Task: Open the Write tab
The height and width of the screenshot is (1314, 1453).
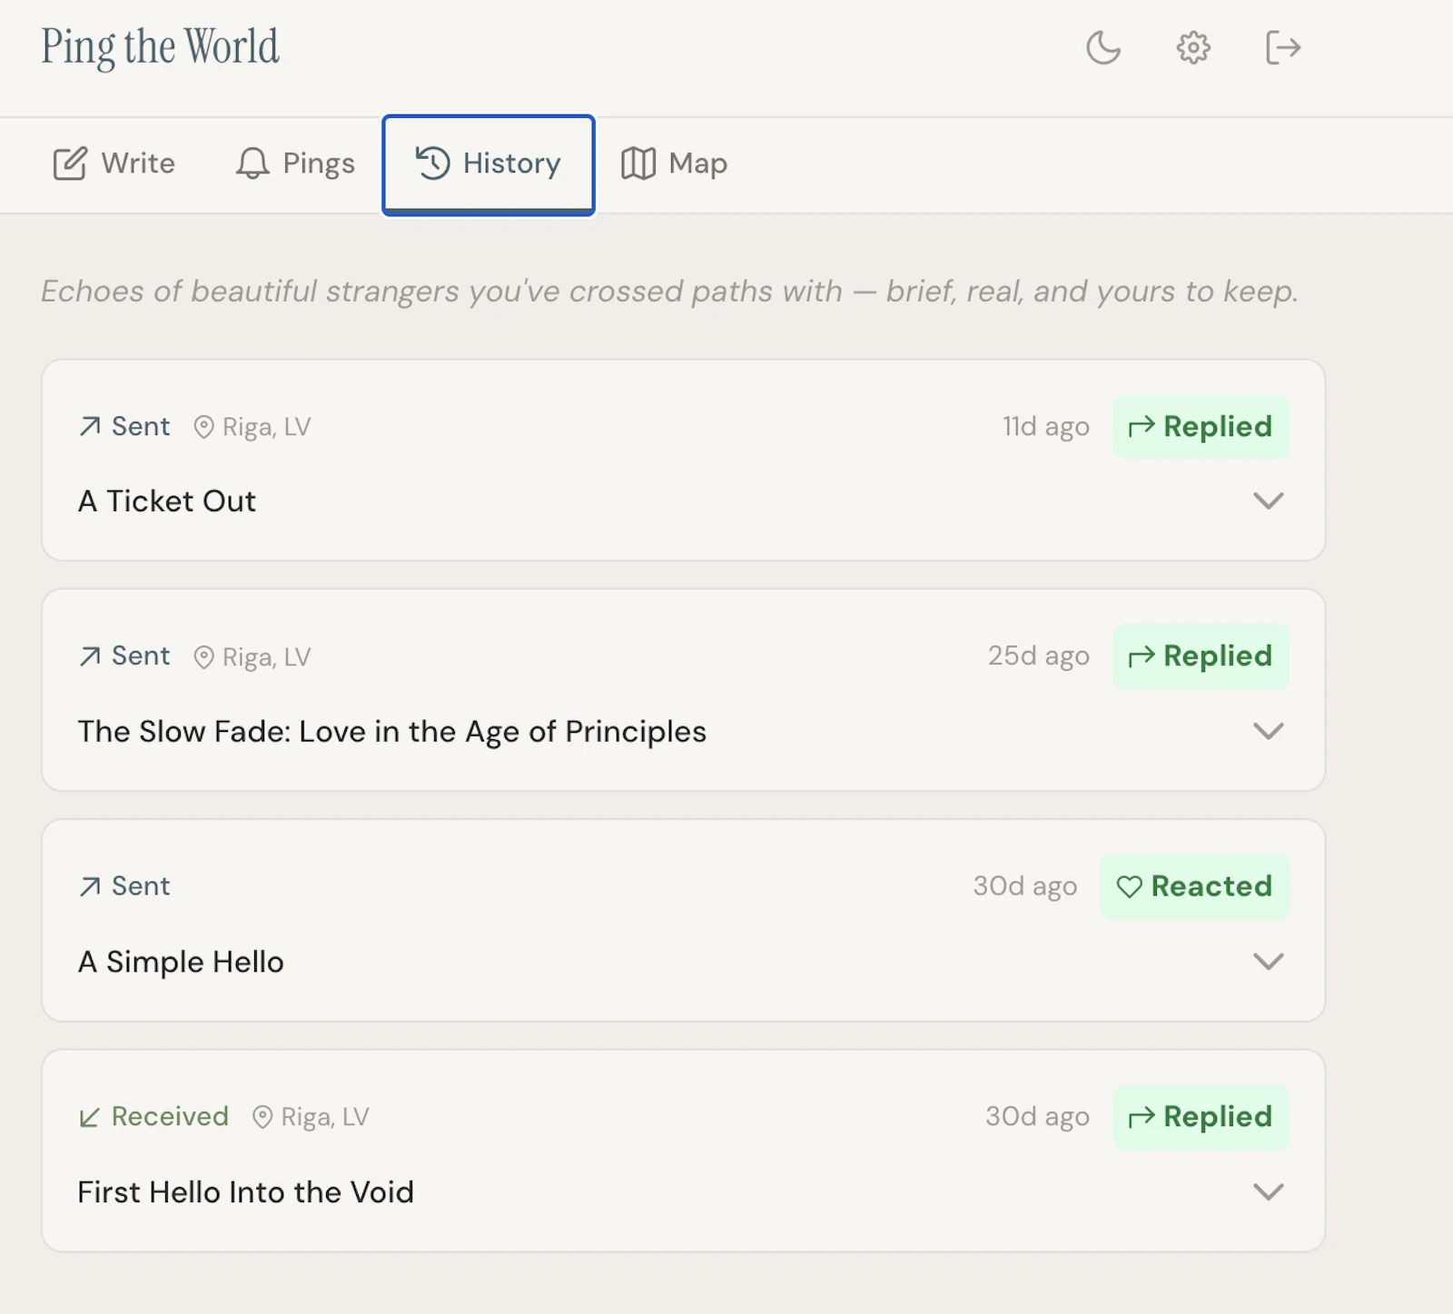Action: tap(114, 163)
